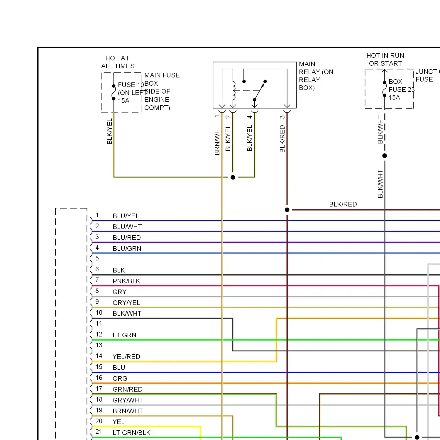Click the vertical BLK/YEL label below FUSE 10
Screen dimensions: 440x440
pyautogui.click(x=109, y=131)
